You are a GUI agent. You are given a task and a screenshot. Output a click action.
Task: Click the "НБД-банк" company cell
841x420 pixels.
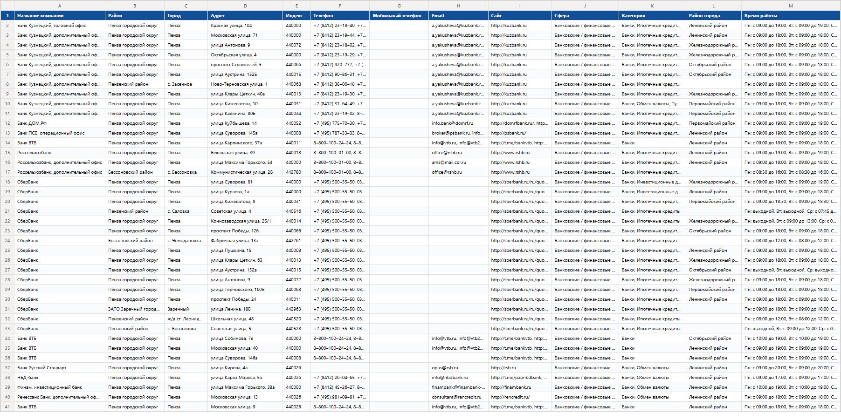click(x=60, y=378)
